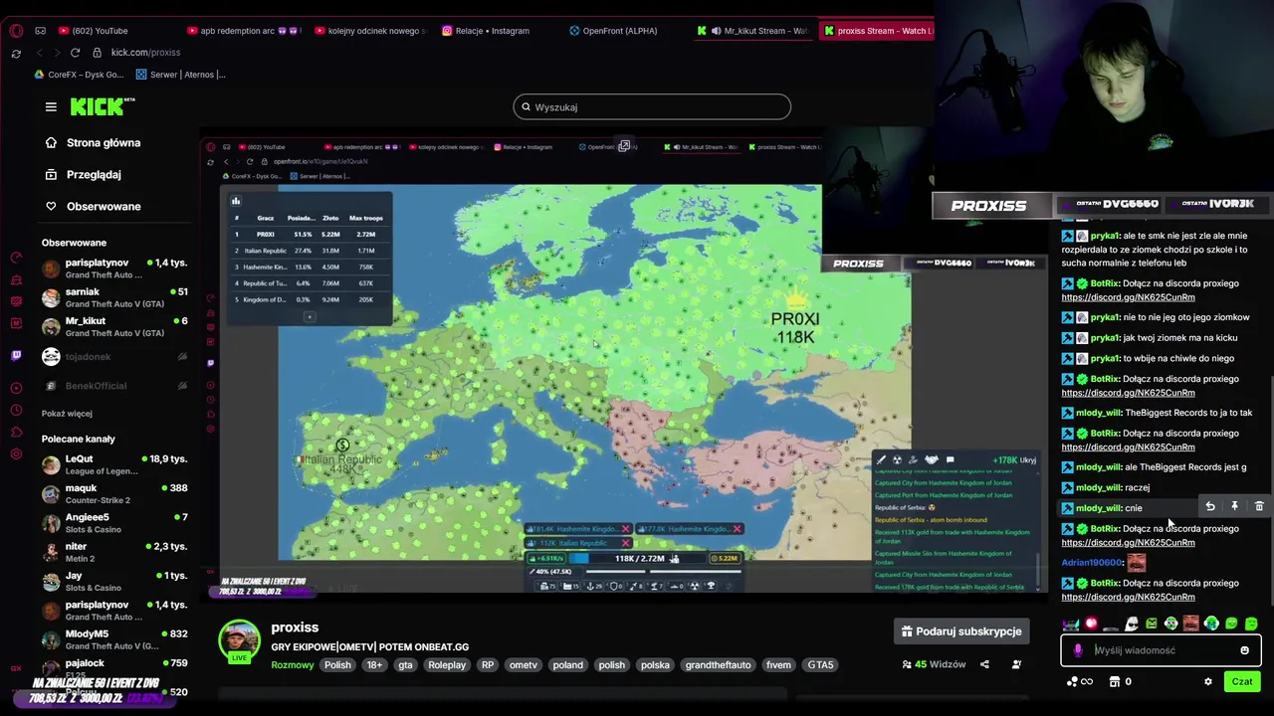Screen dimensions: 1274x716
Task: Click the ometv tag
Action: point(523,665)
